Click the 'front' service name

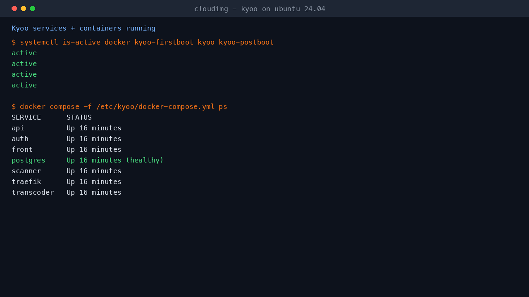22,149
